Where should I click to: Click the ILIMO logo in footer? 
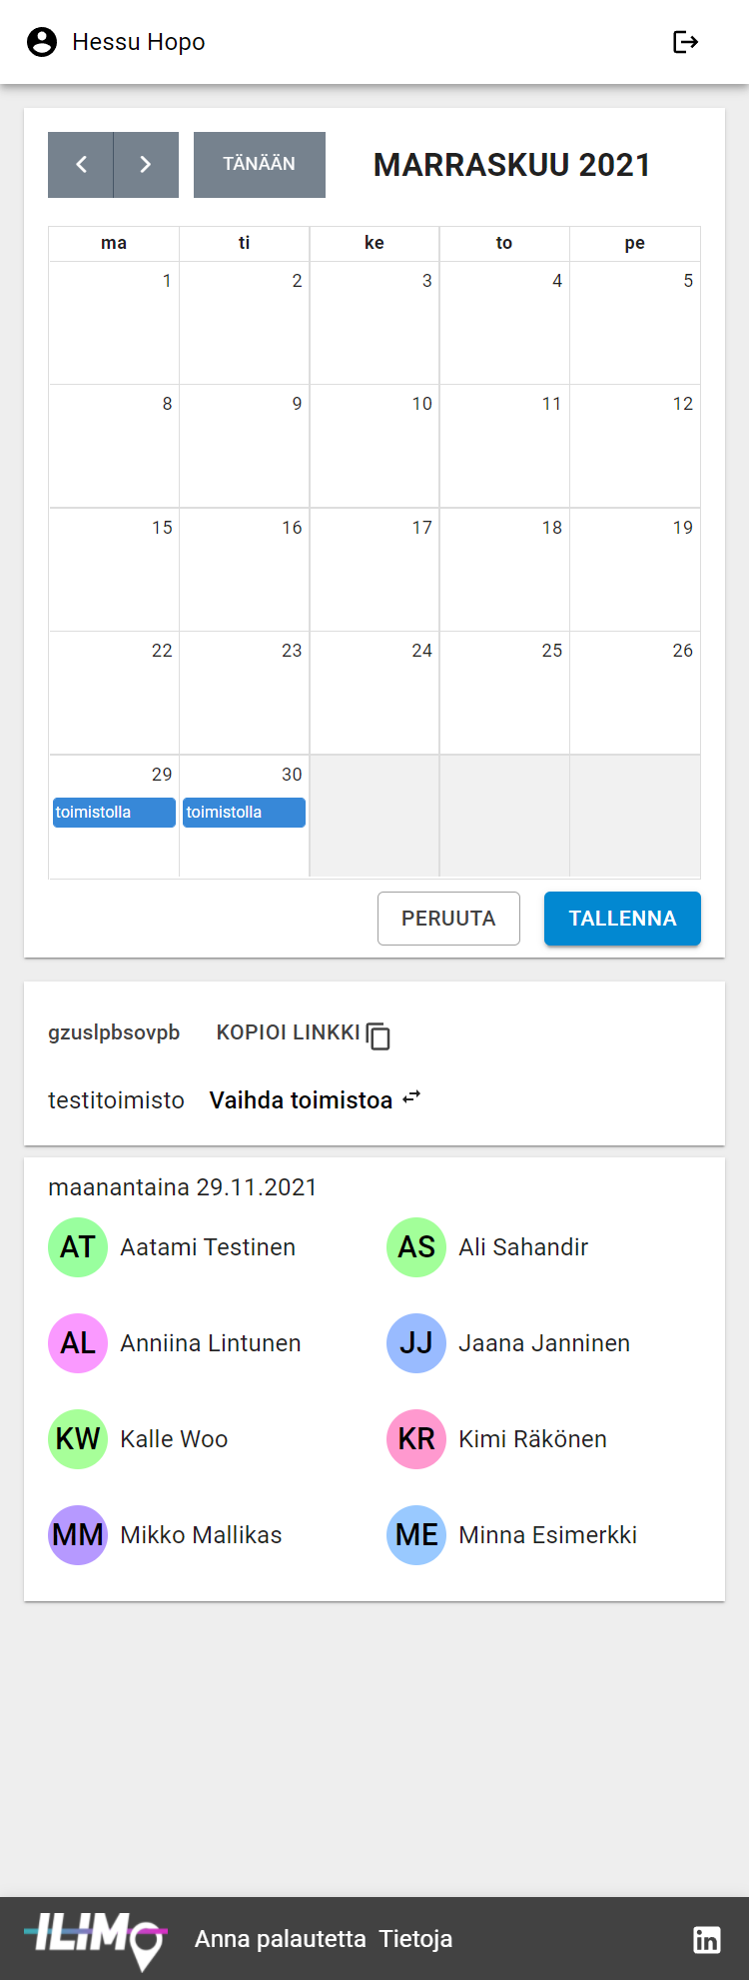tap(96, 1939)
